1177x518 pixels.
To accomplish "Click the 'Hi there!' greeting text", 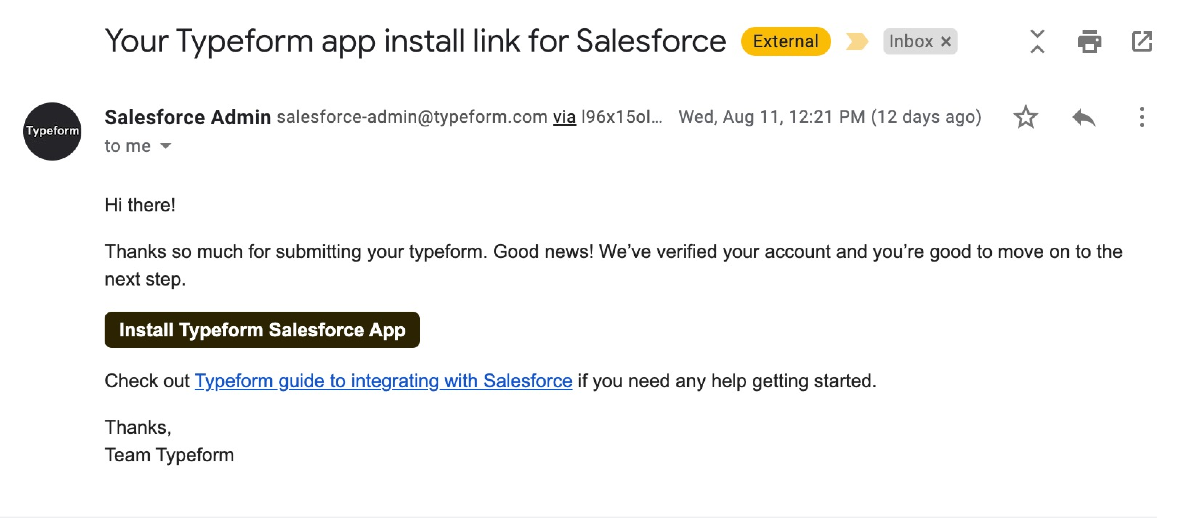I will [x=140, y=205].
